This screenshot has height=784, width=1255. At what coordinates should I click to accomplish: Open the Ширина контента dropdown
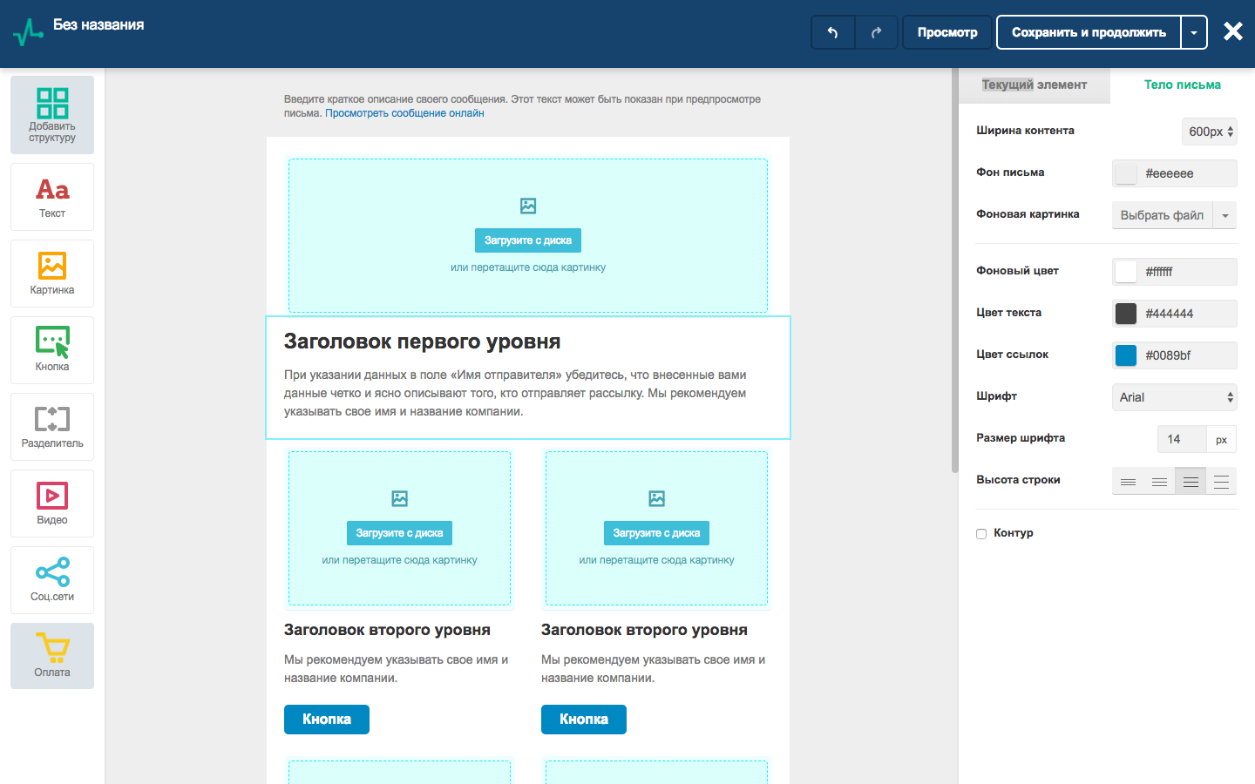(1210, 132)
